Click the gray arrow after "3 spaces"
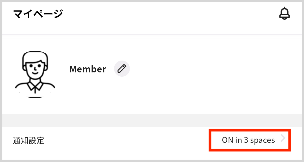Image resolution: width=304 pixels, height=162 pixels. pos(283,138)
